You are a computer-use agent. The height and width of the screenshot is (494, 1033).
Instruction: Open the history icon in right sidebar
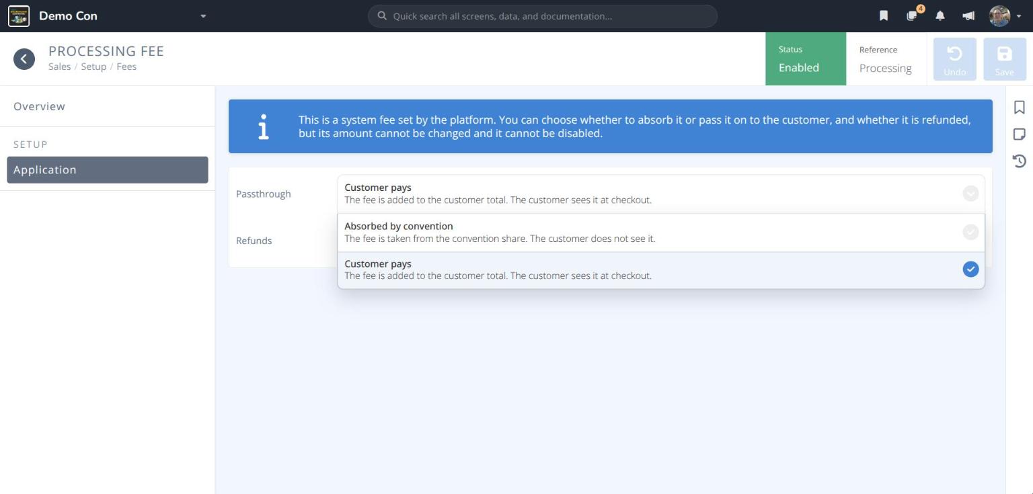coord(1020,161)
